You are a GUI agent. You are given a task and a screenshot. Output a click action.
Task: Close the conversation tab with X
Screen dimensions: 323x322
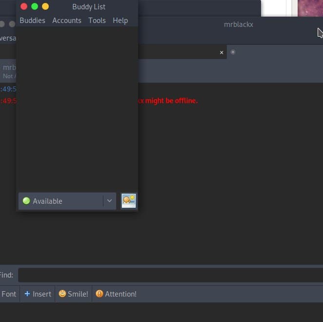coord(222,53)
